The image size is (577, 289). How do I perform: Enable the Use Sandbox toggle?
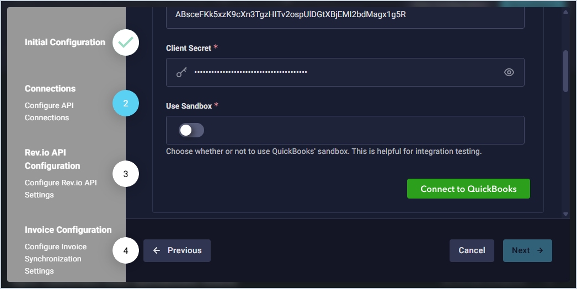coord(191,130)
